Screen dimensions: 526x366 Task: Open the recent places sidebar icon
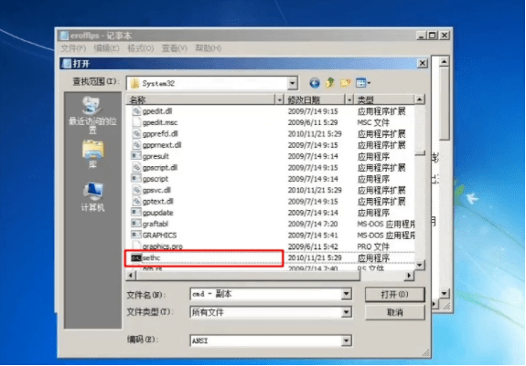tap(92, 115)
